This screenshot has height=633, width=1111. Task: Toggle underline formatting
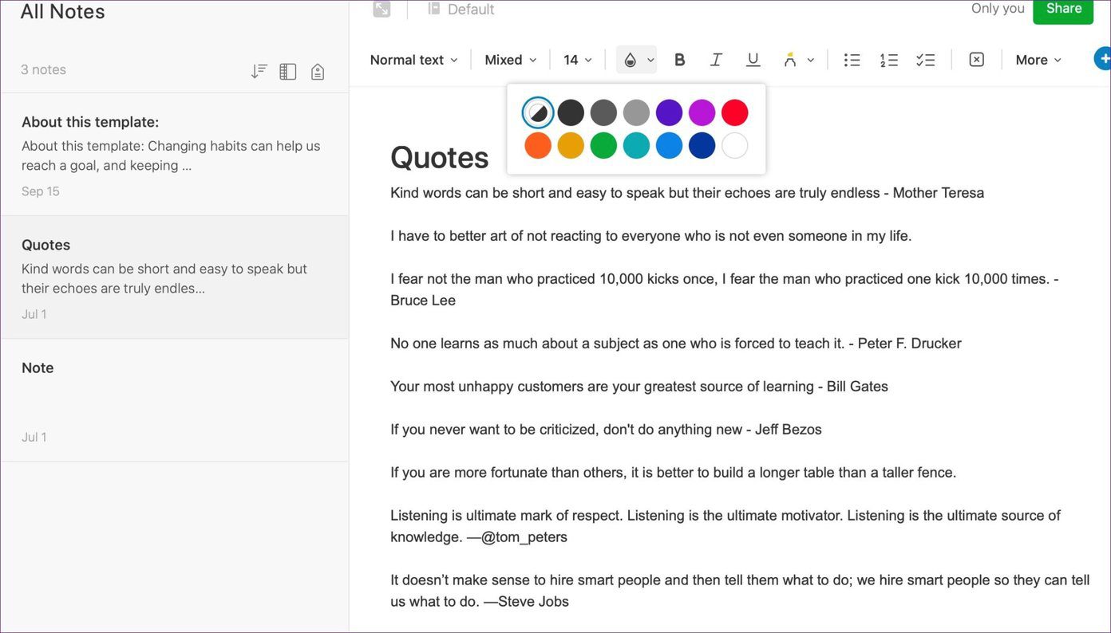pyautogui.click(x=753, y=60)
